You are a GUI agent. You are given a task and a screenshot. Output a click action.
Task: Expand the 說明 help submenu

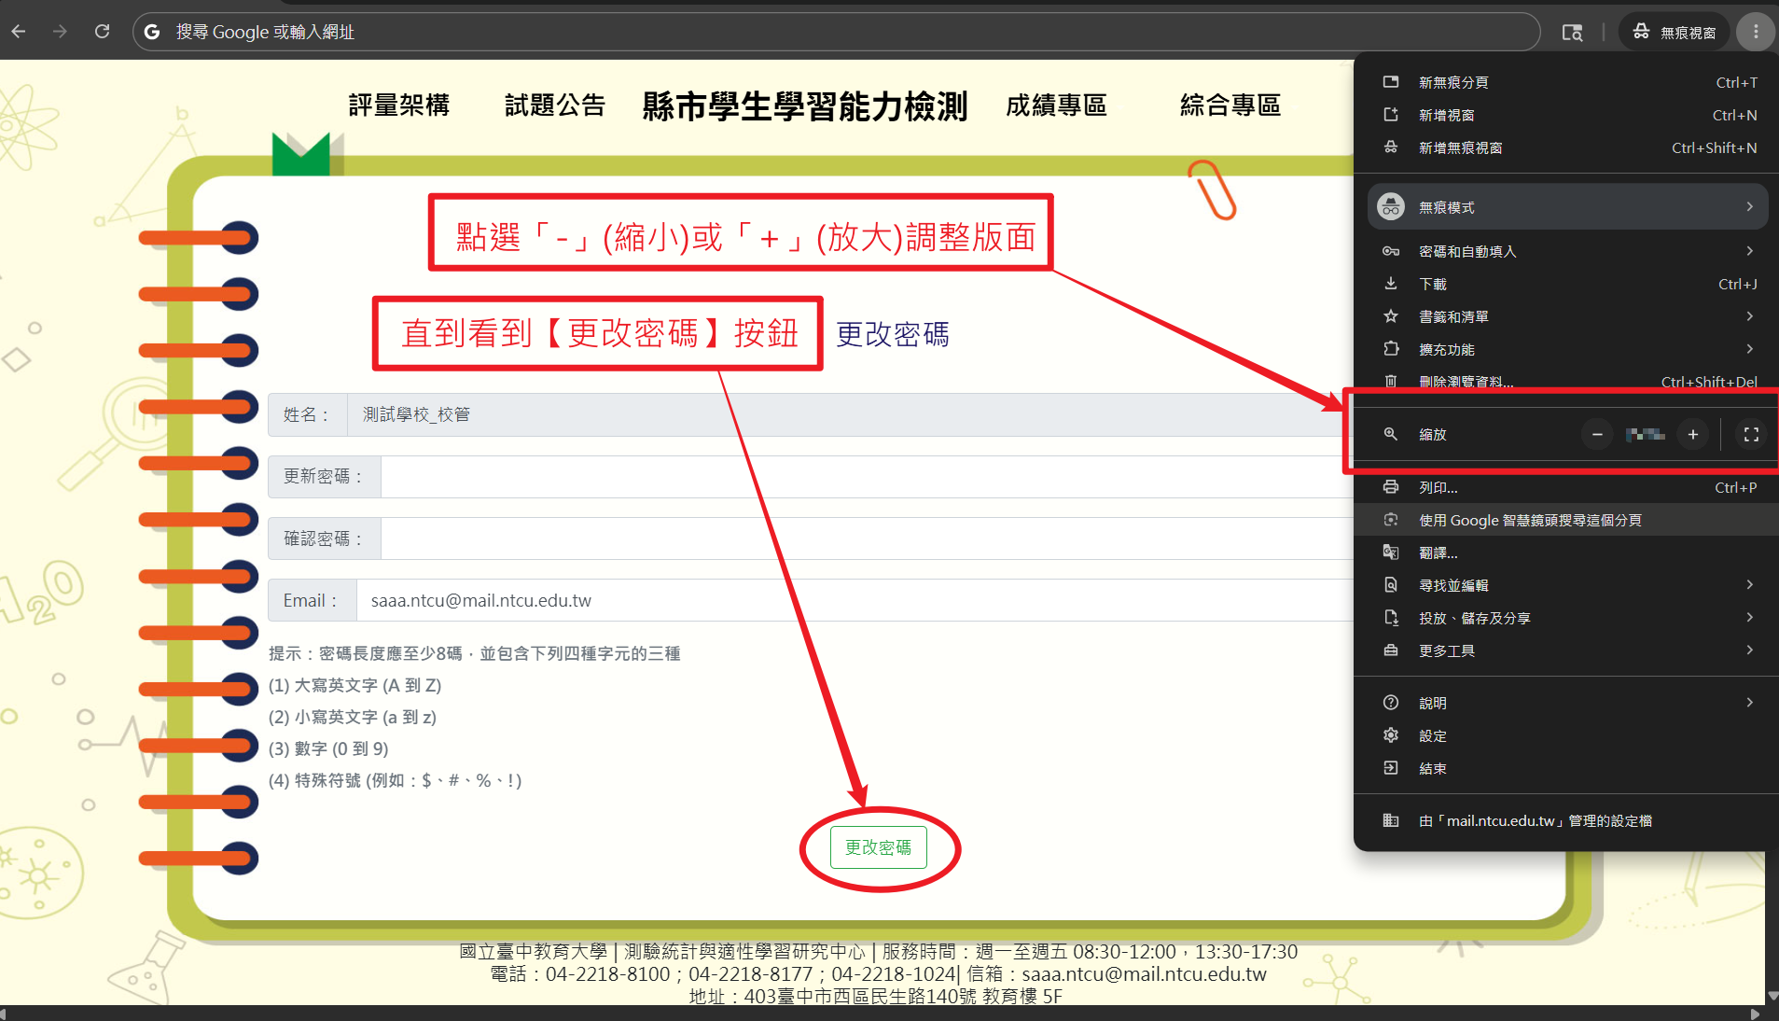1567,703
